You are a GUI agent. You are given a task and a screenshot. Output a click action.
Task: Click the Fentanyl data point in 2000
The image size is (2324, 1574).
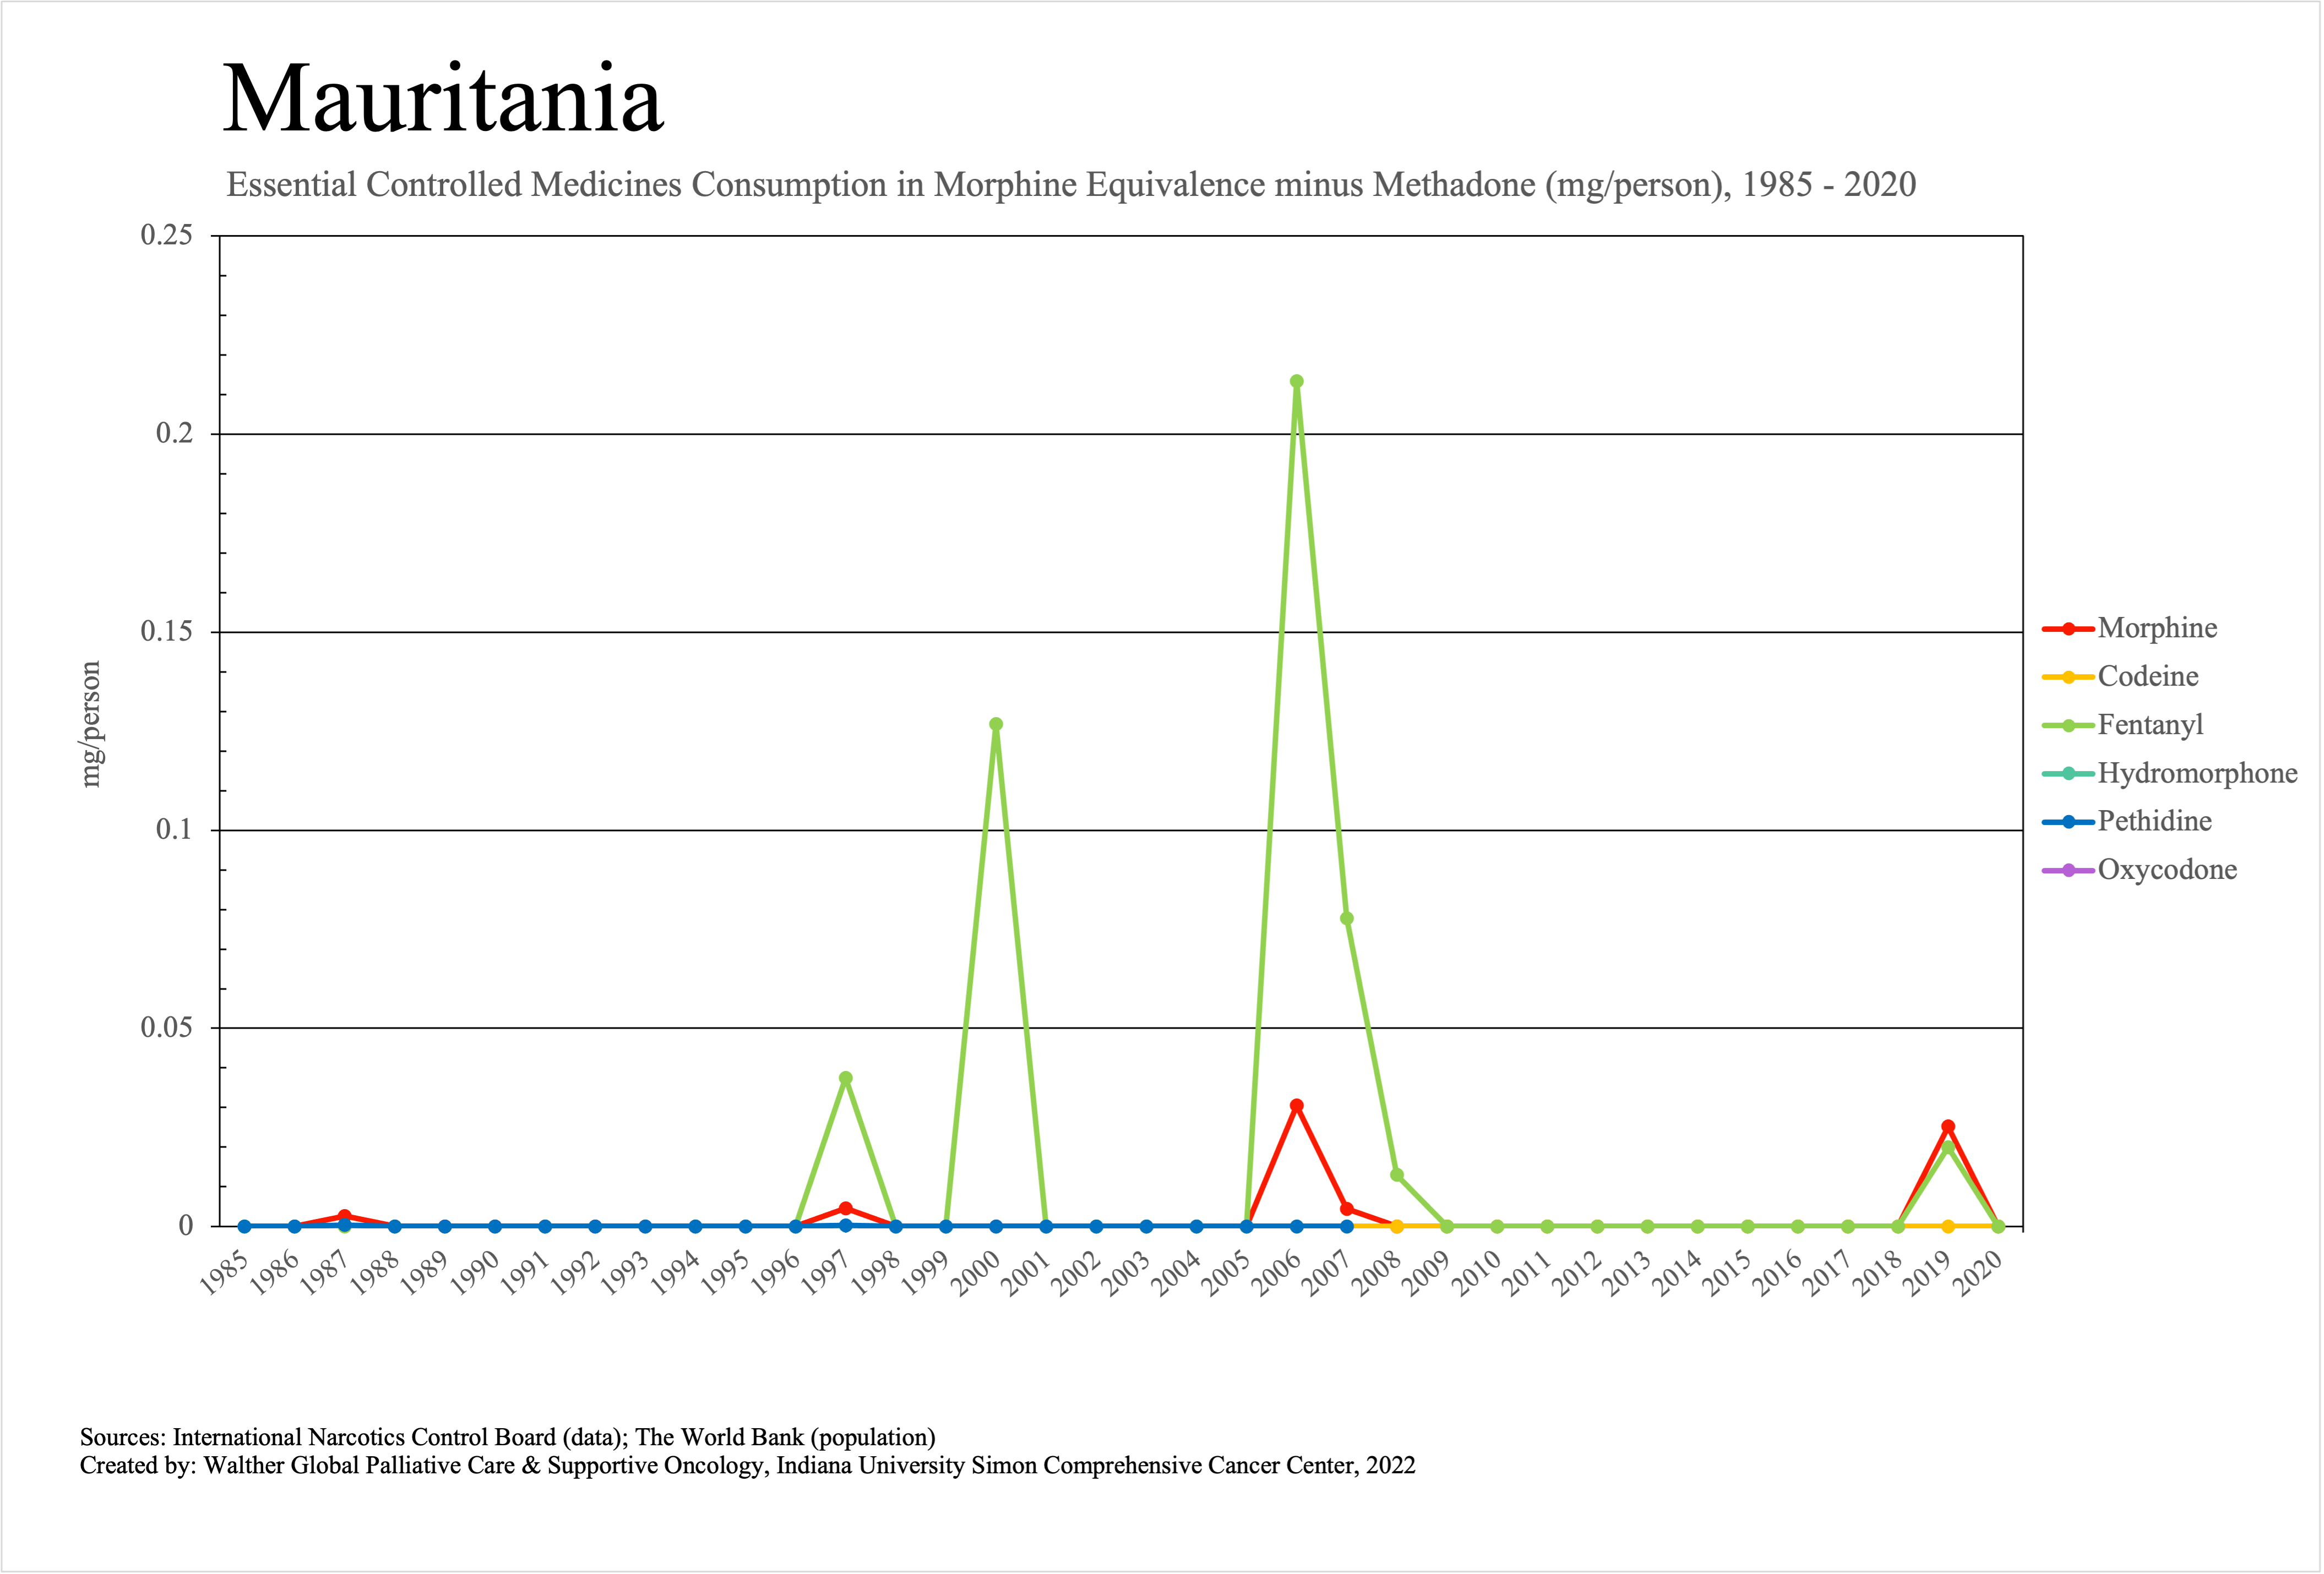pos(996,725)
